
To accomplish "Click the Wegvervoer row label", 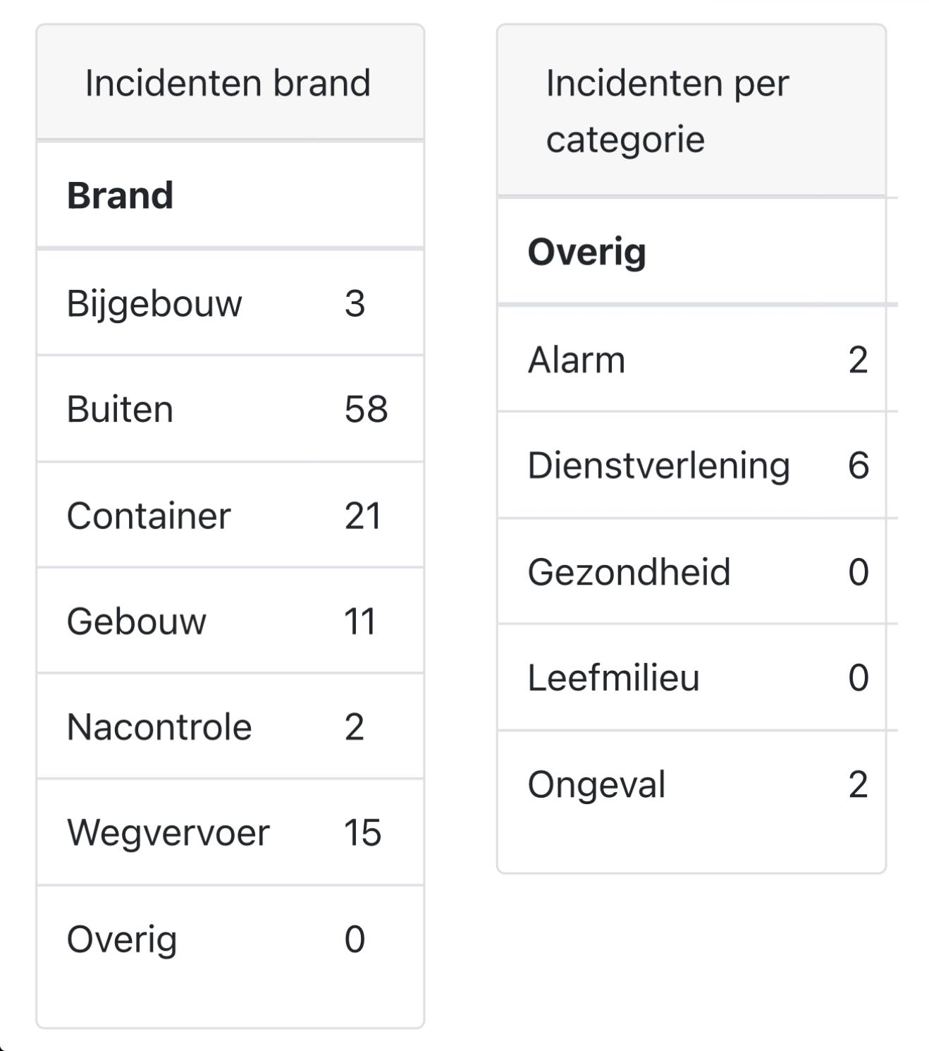I will point(168,833).
